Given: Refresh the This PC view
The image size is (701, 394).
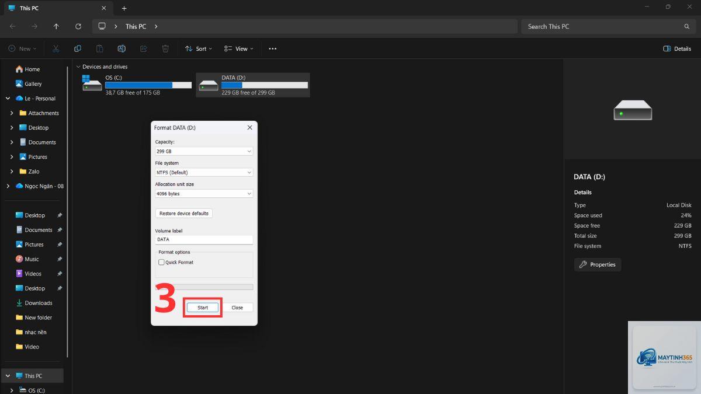Looking at the screenshot, I should pos(78,26).
